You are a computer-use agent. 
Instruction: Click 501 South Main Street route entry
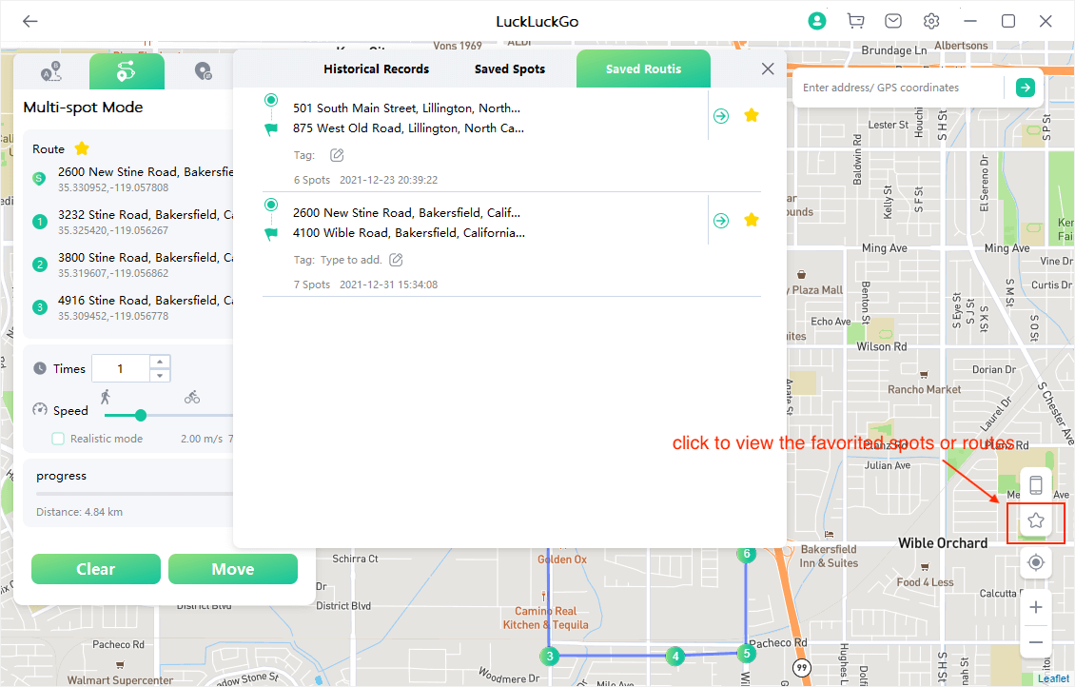point(406,108)
